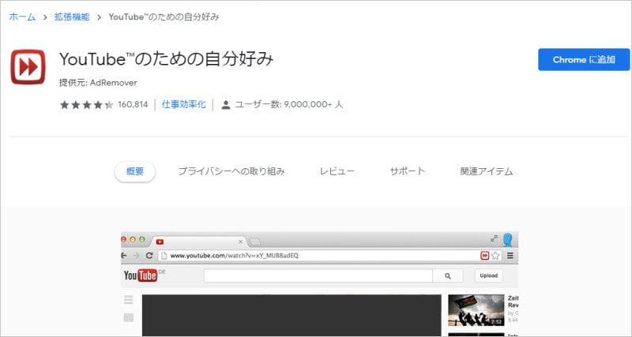Click the red extension icon in address bar
This screenshot has height=337, width=632.
[x=485, y=256]
